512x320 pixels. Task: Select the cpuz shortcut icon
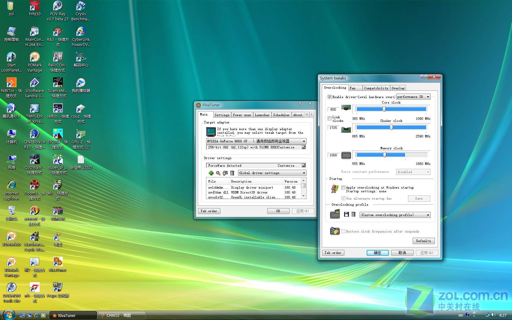coord(81,114)
